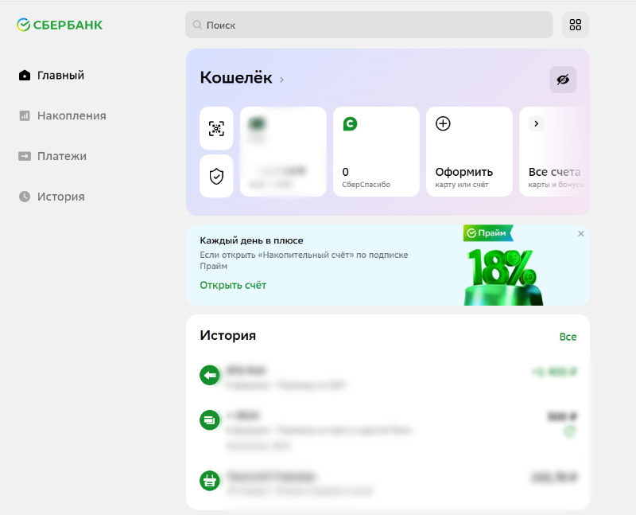
Task: Expand Все счета arrow tile
Action: pos(537,123)
